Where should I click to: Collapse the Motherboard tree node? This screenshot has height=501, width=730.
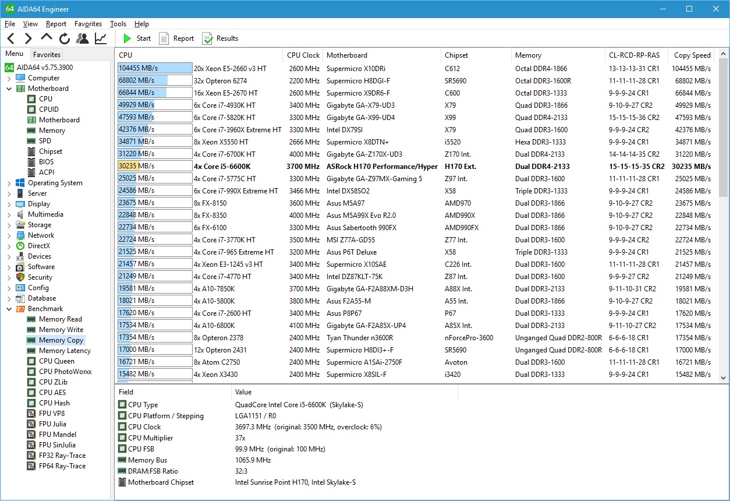9,89
